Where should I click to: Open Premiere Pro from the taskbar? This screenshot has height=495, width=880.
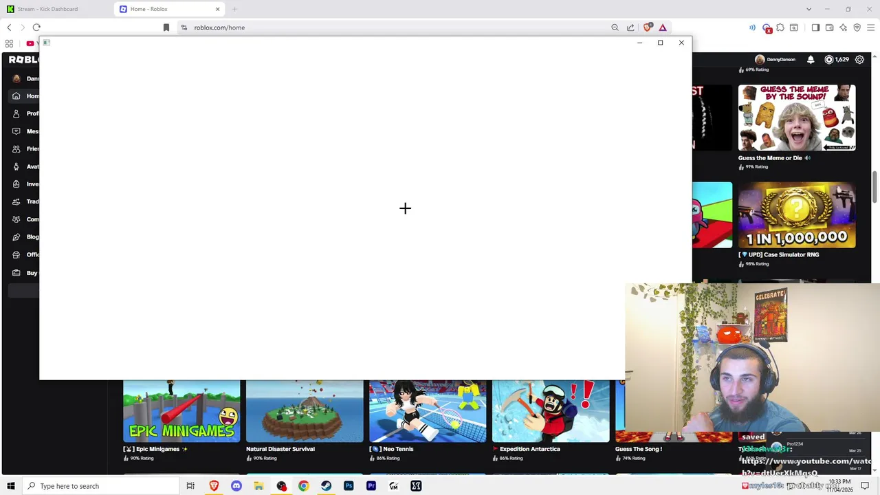click(x=371, y=486)
